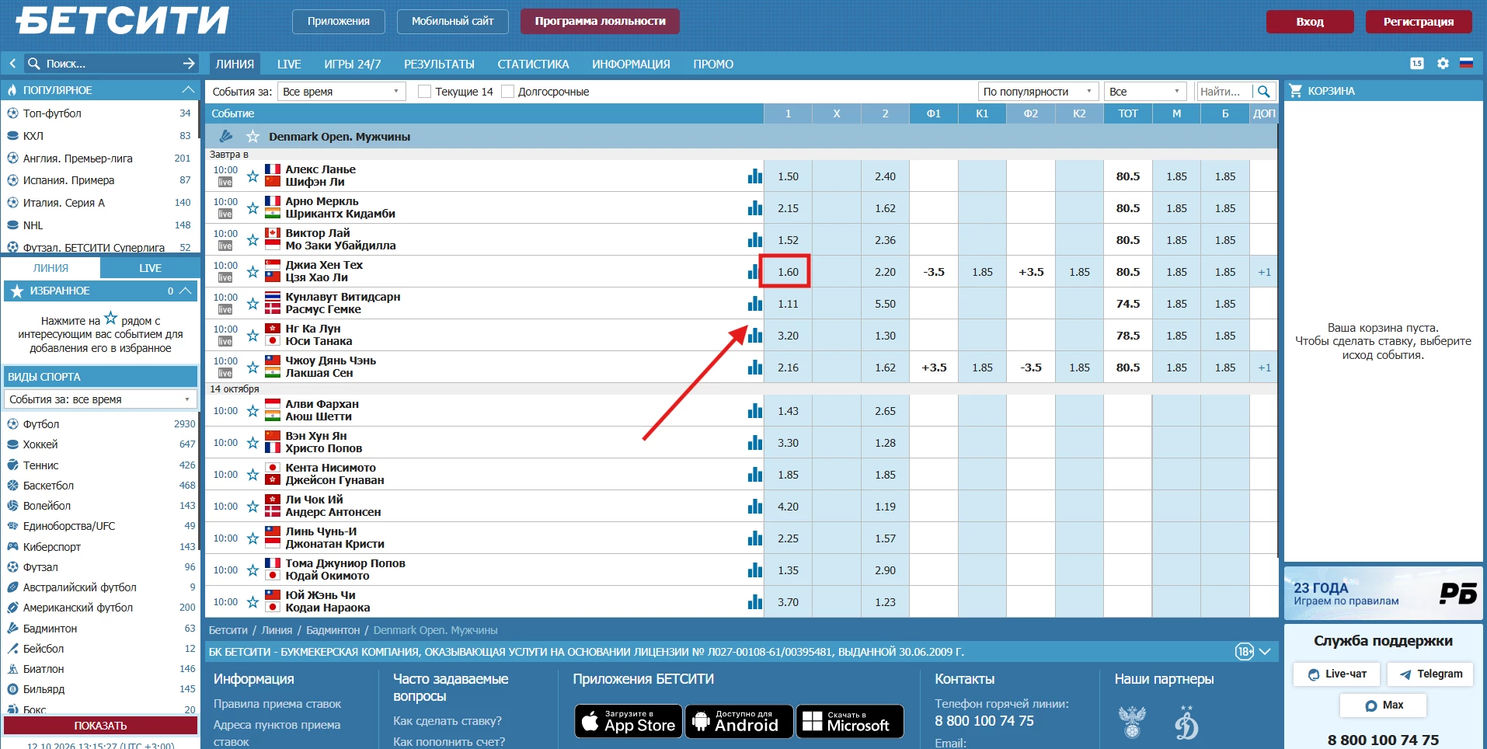The height and width of the screenshot is (749, 1487).
Task: Switch to the LIVE top menu tab
Action: tap(289, 64)
